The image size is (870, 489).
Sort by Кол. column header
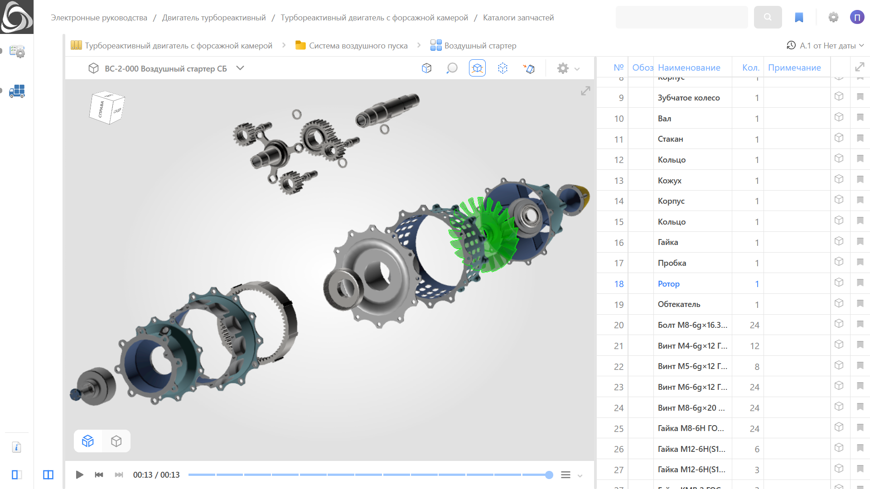[751, 67]
